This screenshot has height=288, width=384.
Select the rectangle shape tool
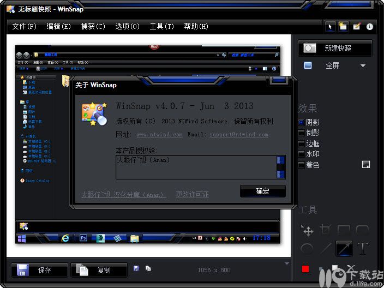[344, 230]
